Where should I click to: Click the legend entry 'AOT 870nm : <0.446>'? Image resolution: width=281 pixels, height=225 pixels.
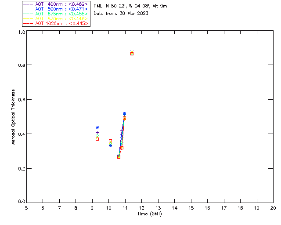pos(55,18)
